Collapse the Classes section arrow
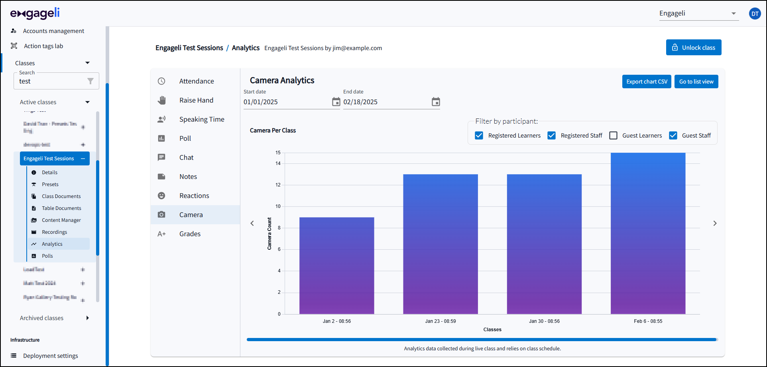Viewport: 767px width, 367px height. pyautogui.click(x=88, y=63)
